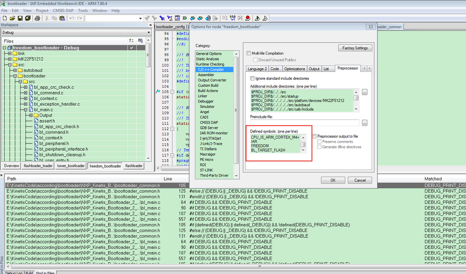Click the Redo arrow icon
466x274 pixels.
(79, 18)
